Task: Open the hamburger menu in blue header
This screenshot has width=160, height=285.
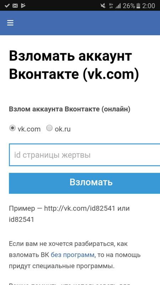Action: coord(10,23)
